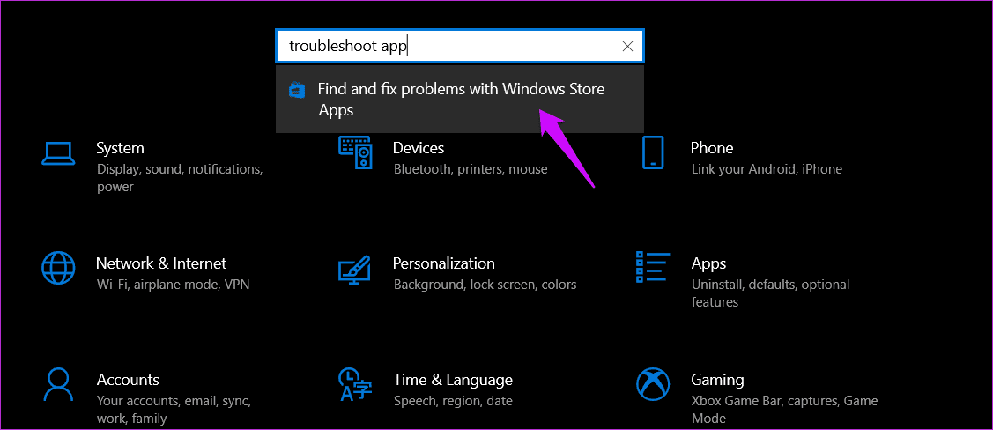Open Network & Internet settings

tap(161, 263)
